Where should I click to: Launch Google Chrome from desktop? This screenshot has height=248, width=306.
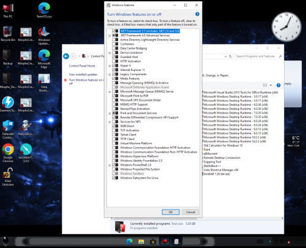coord(8,153)
